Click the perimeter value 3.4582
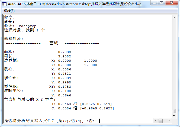Image resolution: width=180 pixels, height=127 pixels. click(65, 56)
